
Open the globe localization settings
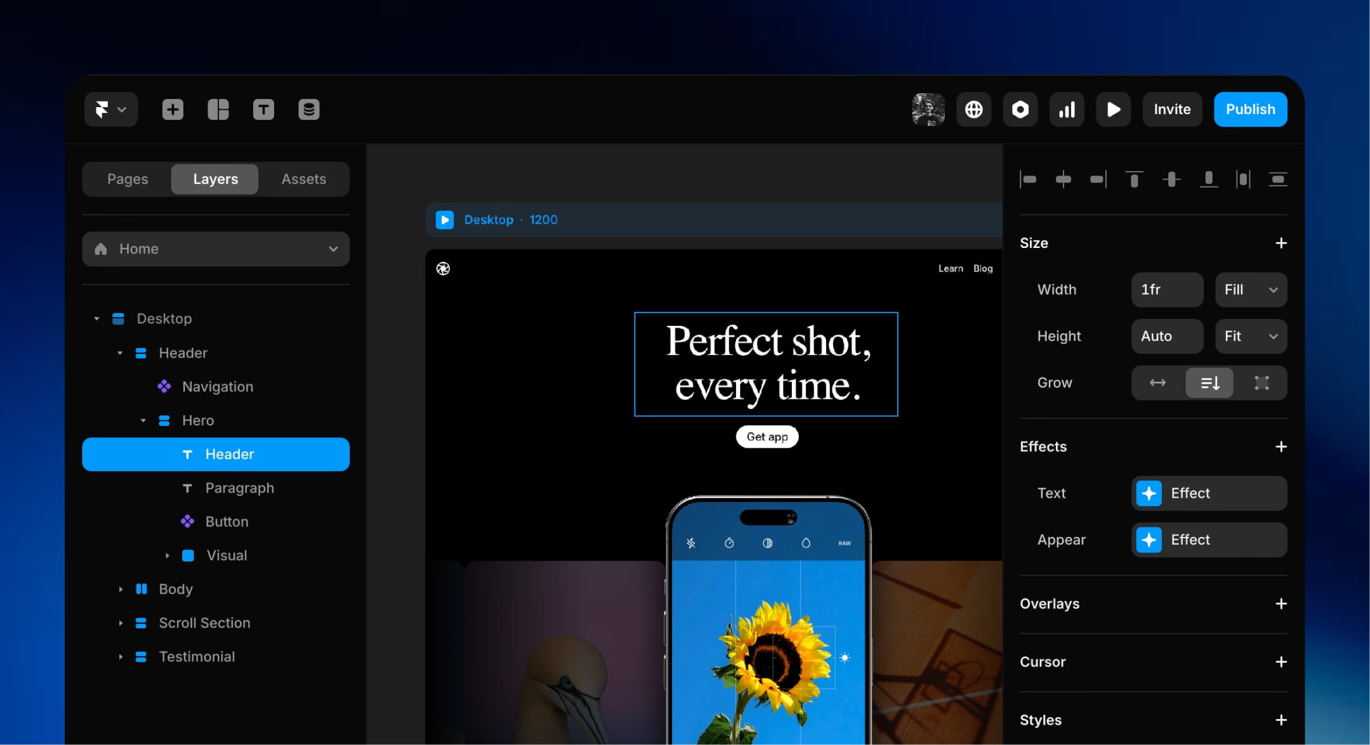[x=973, y=109]
